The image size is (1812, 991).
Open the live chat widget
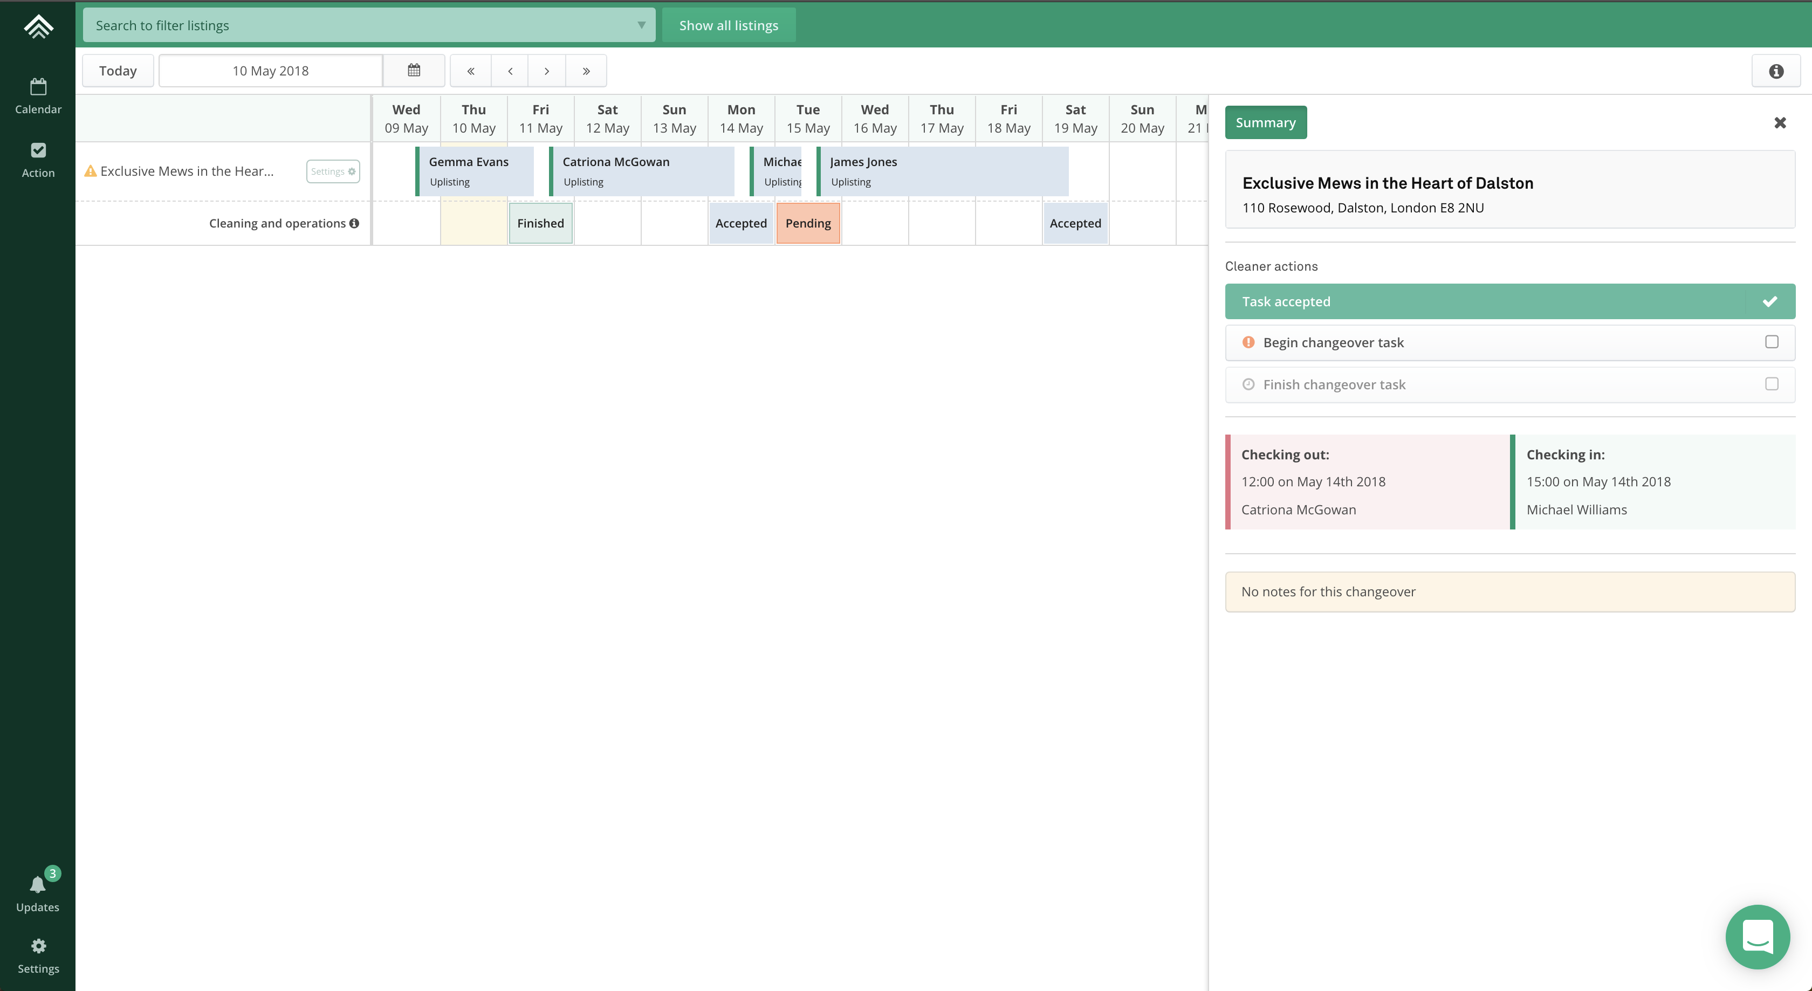(x=1756, y=936)
